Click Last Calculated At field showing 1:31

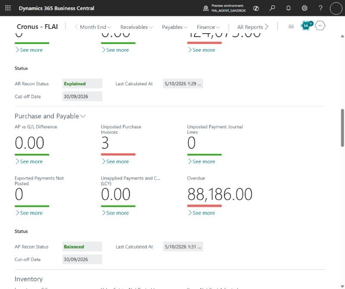[183, 247]
